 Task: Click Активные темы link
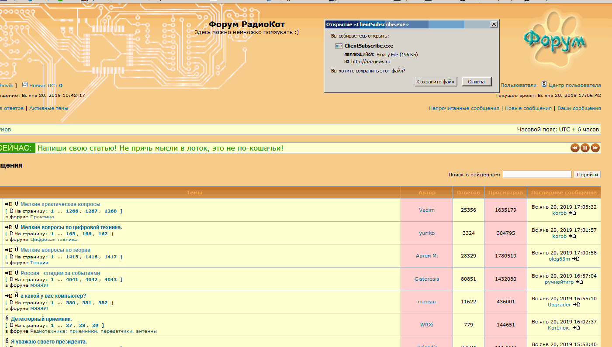pyautogui.click(x=49, y=108)
